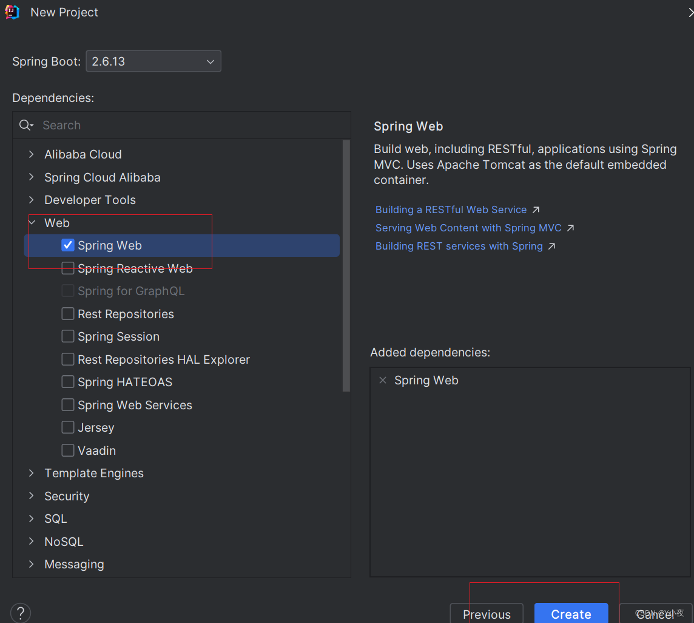694x623 pixels.
Task: Check the Spring Web Services checkbox
Action: coord(68,405)
